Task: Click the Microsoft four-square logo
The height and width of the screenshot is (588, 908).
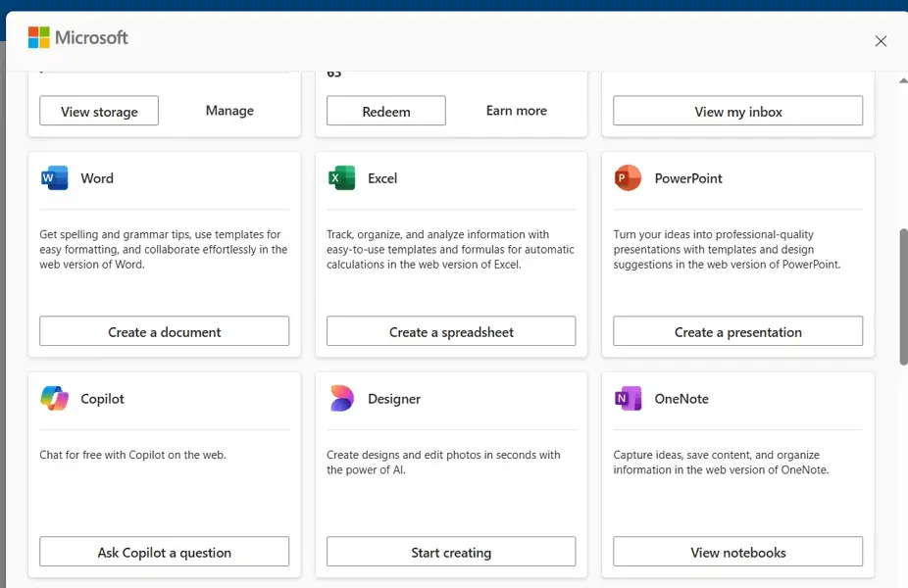Action: coord(40,36)
